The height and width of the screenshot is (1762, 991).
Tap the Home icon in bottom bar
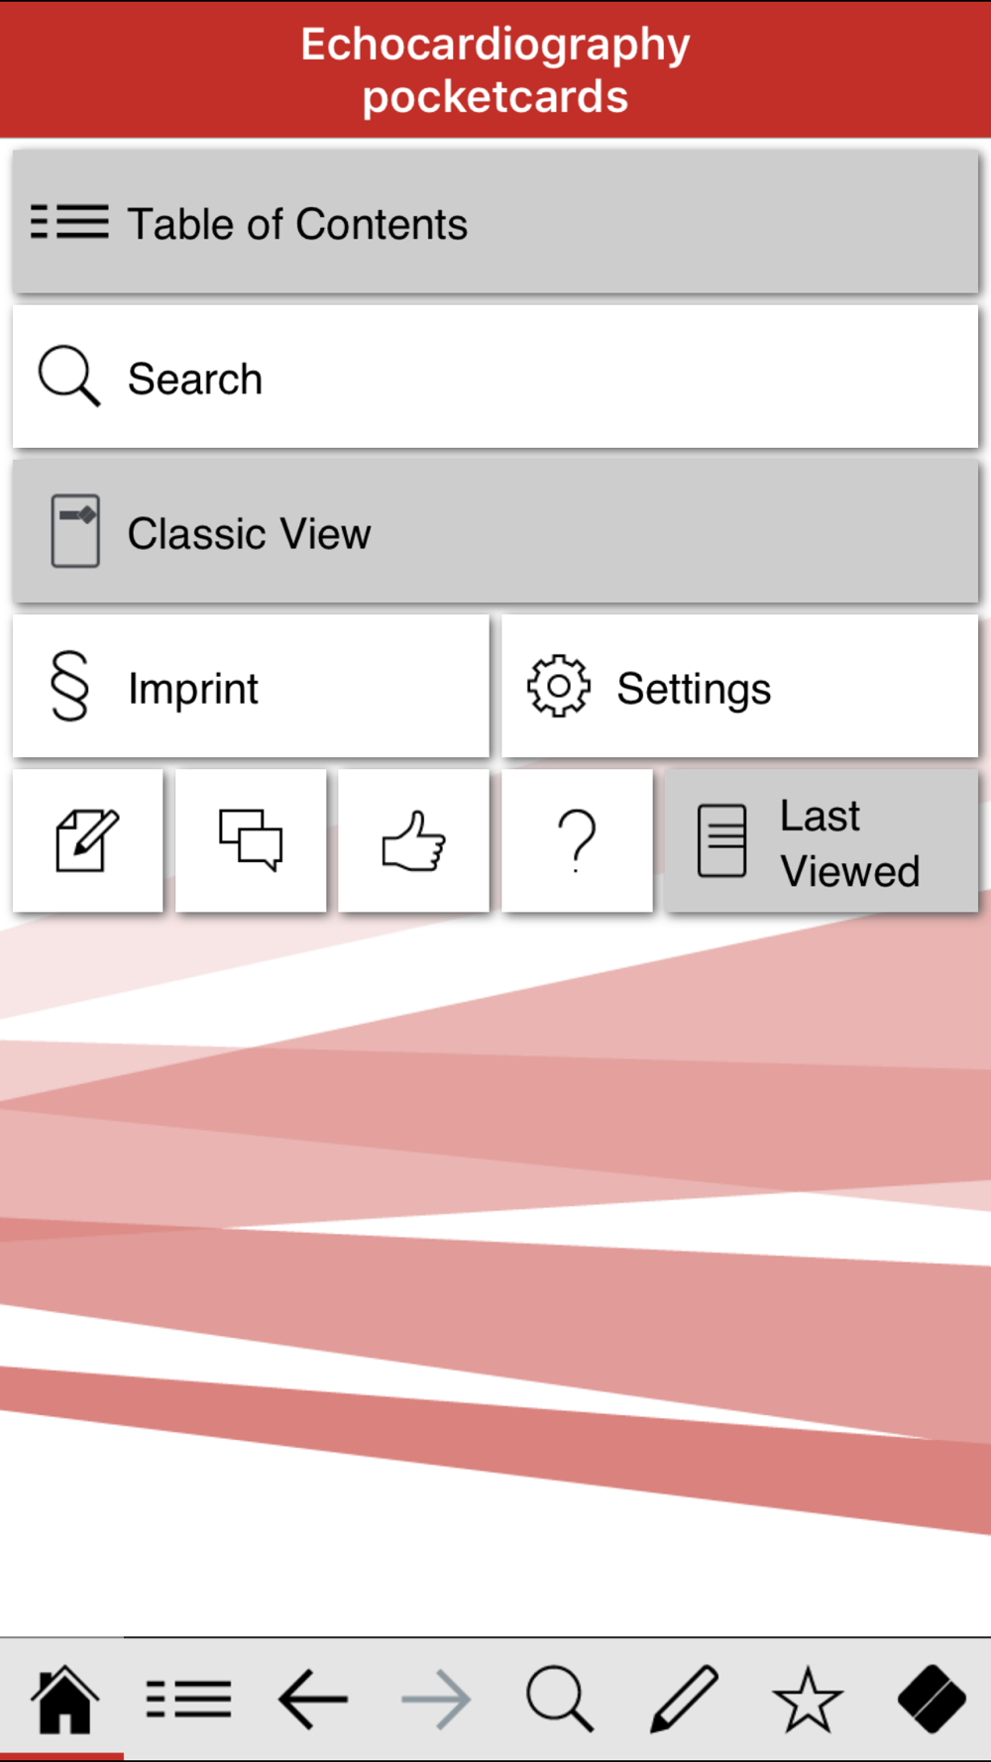64,1700
